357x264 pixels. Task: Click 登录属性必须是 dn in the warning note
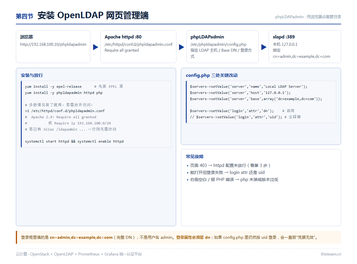point(193,237)
